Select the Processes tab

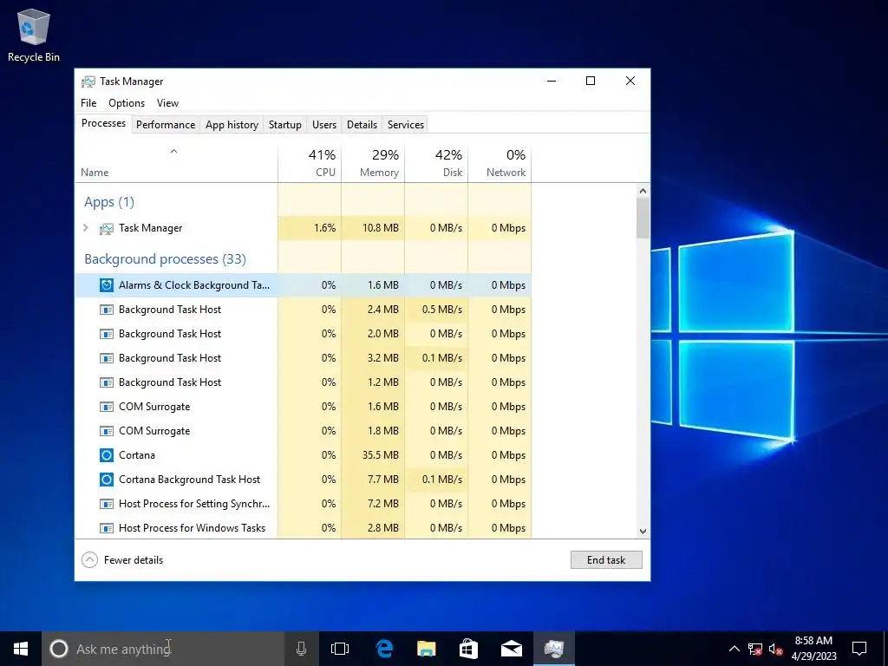pyautogui.click(x=104, y=123)
